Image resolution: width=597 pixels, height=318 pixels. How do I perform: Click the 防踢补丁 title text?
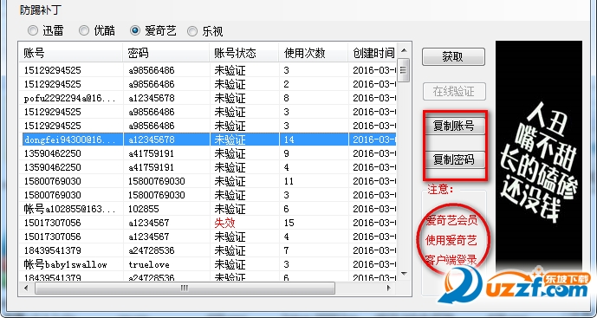pyautogui.click(x=41, y=10)
